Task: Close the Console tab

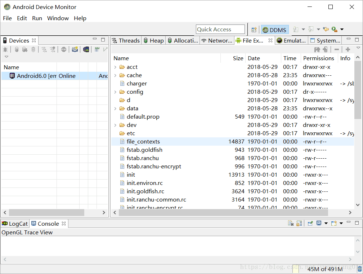Action: pyautogui.click(x=64, y=224)
